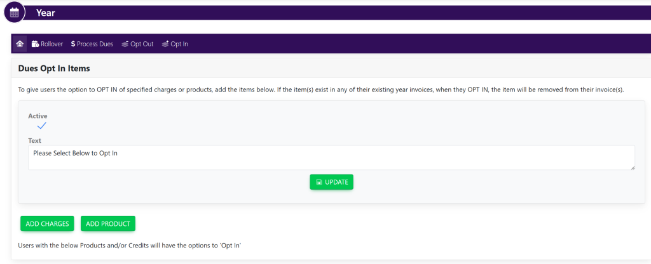Click the stack icon beside Opt Out
The width and height of the screenshot is (651, 264).
(x=125, y=44)
